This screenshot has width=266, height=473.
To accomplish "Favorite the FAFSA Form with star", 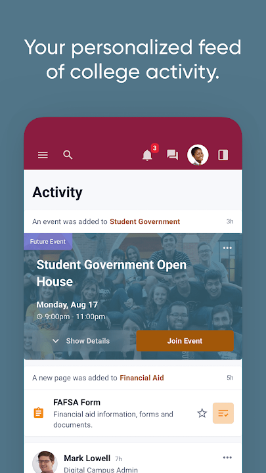I will pos(202,413).
